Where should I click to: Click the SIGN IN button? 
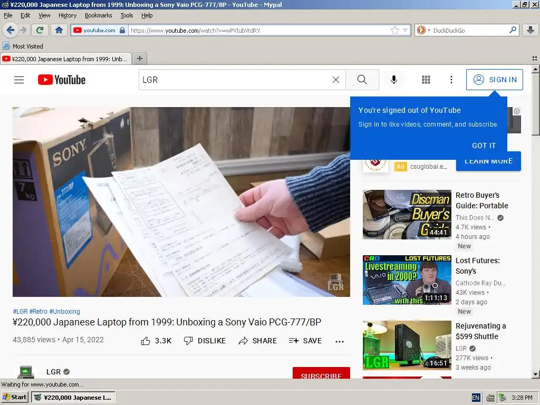[x=495, y=80]
